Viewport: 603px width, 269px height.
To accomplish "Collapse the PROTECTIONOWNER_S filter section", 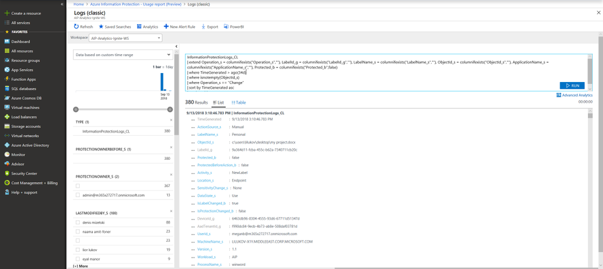I will (171, 175).
